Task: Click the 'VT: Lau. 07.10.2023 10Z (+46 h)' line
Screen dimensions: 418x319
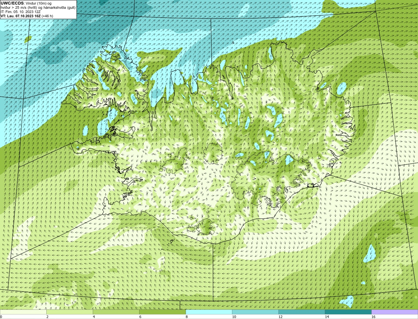Action: [x=27, y=16]
